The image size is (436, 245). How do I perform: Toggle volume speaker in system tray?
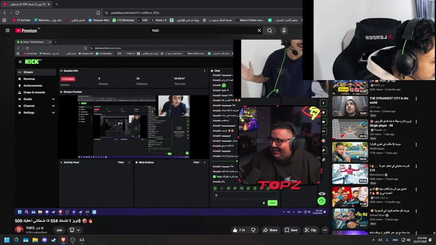pos(408,240)
